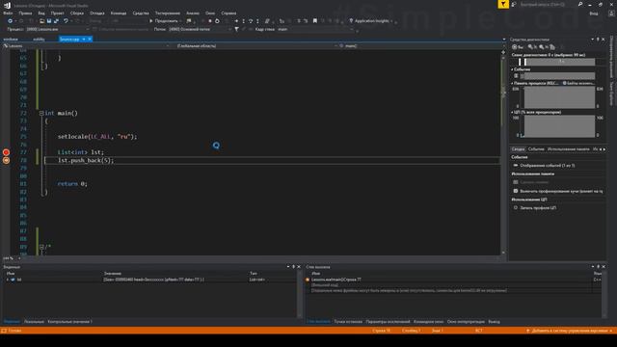The image size is (617, 347).
Task: Expand the comment block fold at line 89
Action: tap(41, 247)
